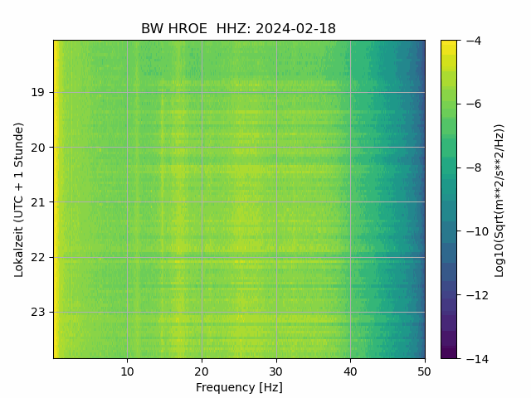Click the -12 tick on the colorbar

[477, 295]
